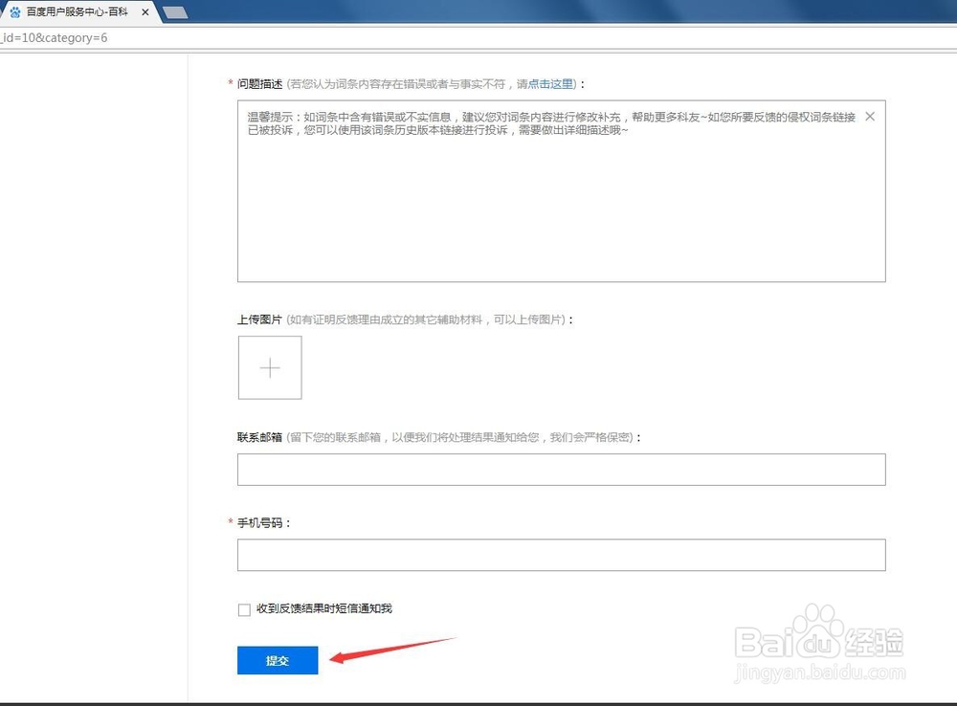Click the address bar URL text
957x706 pixels.
54,38
